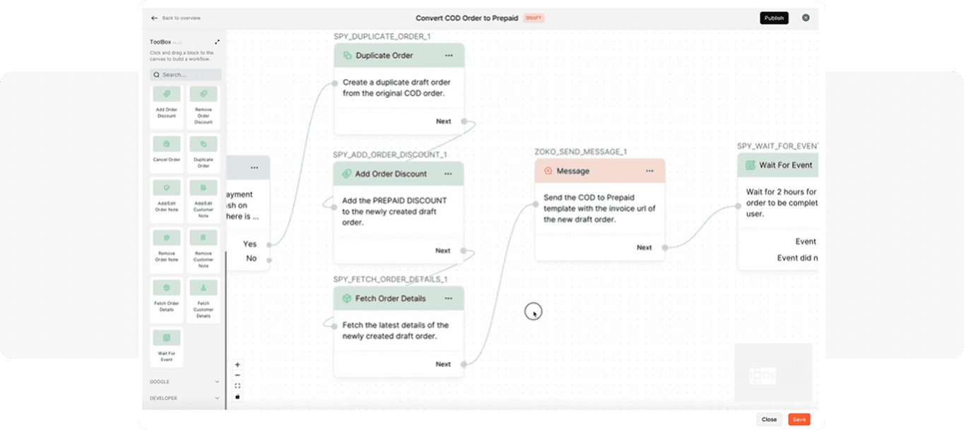964x430 pixels.
Task: Click the zoom-in icon on the canvas controls
Action: click(237, 364)
